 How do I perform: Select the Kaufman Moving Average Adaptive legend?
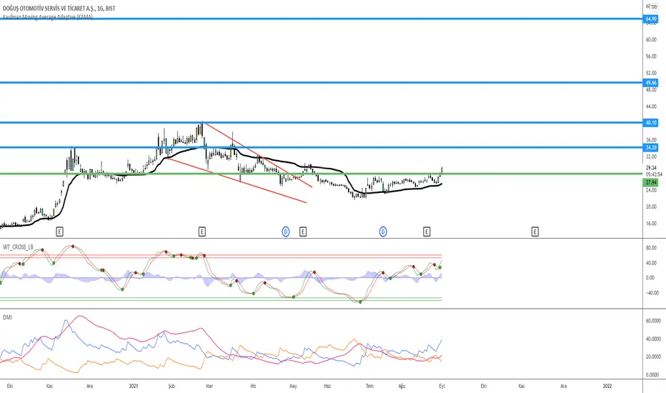[48, 17]
